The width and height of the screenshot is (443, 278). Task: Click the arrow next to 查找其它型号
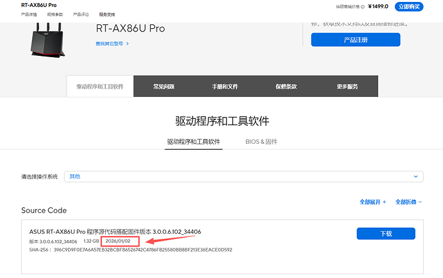coord(127,44)
